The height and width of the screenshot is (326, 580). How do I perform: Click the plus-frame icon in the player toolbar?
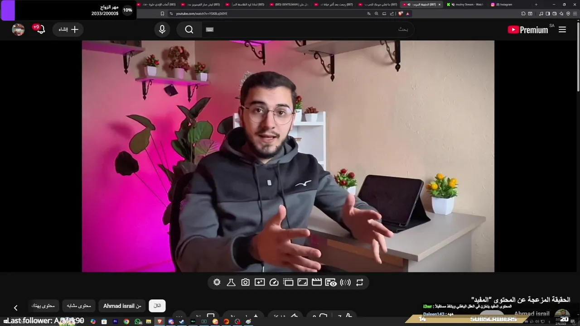click(x=260, y=283)
